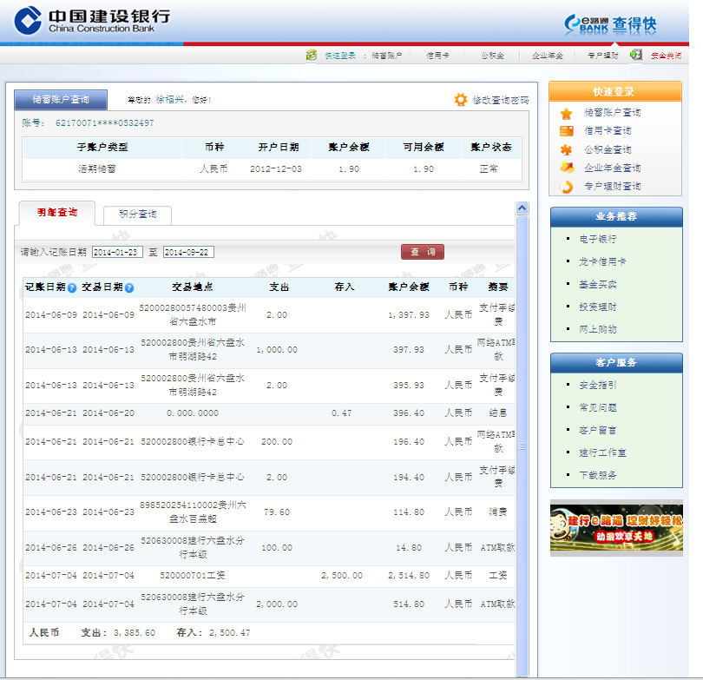Click the 企业年金查询 icon in sidebar

pos(566,168)
